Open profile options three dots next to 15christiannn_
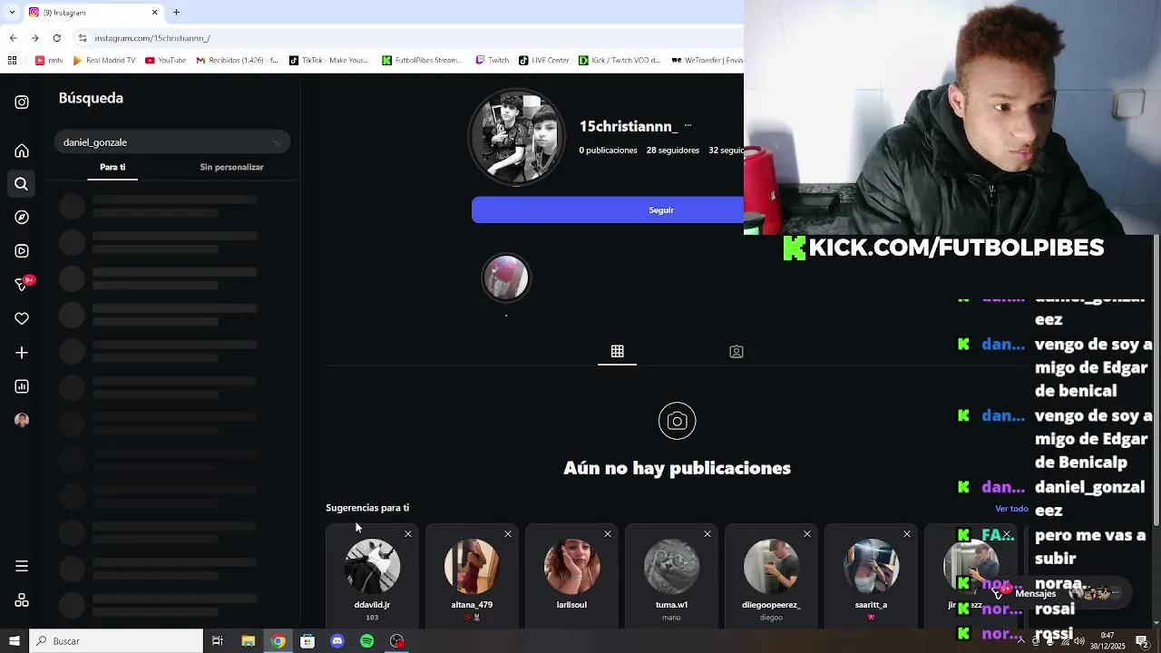 [x=688, y=126]
